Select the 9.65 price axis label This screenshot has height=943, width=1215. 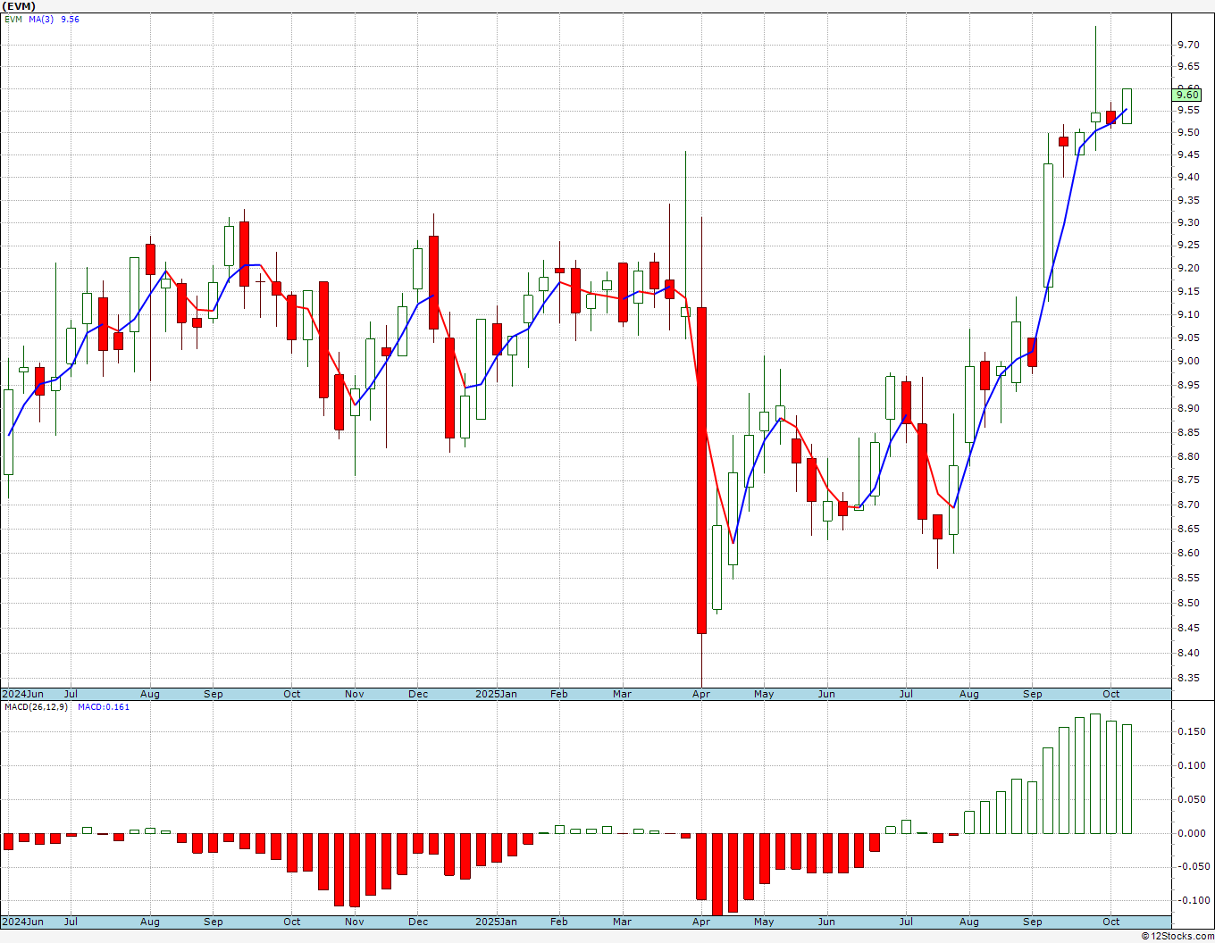click(1188, 67)
